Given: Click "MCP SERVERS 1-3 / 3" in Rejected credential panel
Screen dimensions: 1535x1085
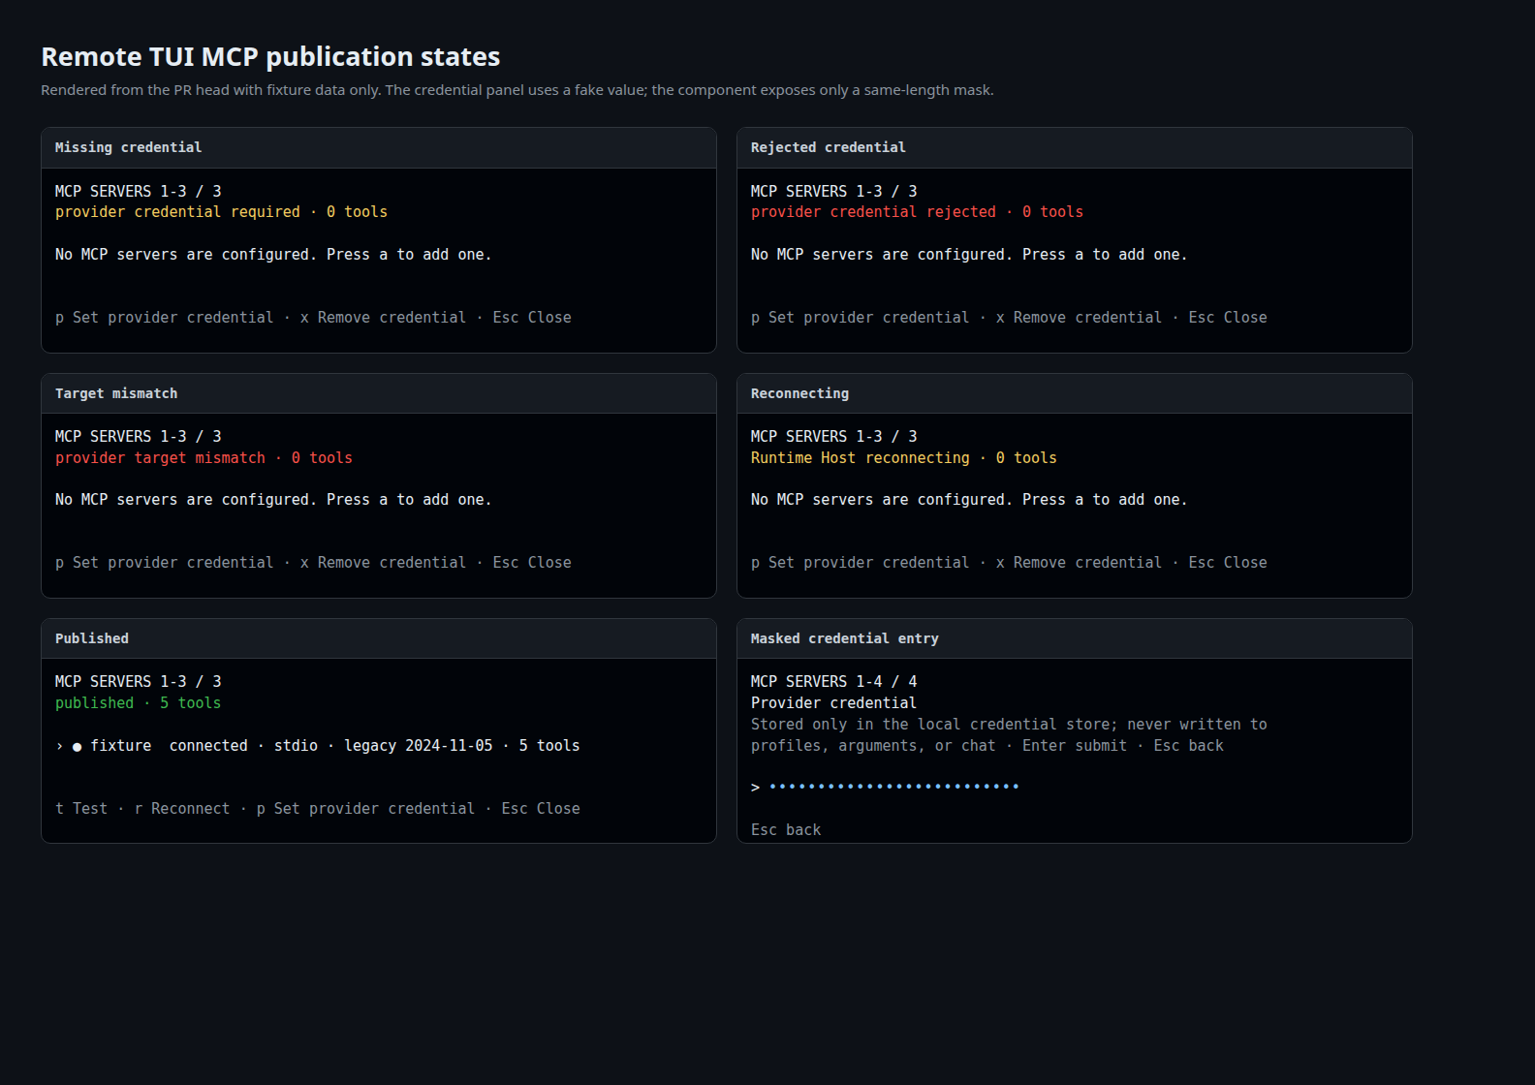Looking at the screenshot, I should (834, 192).
